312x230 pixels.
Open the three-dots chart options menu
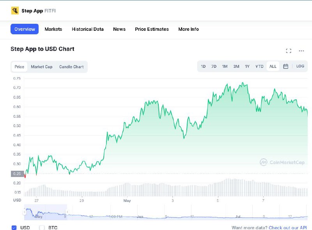[301, 51]
